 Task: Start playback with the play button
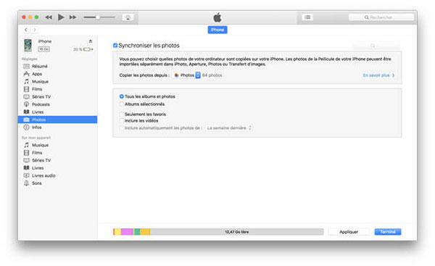pyautogui.click(x=61, y=17)
